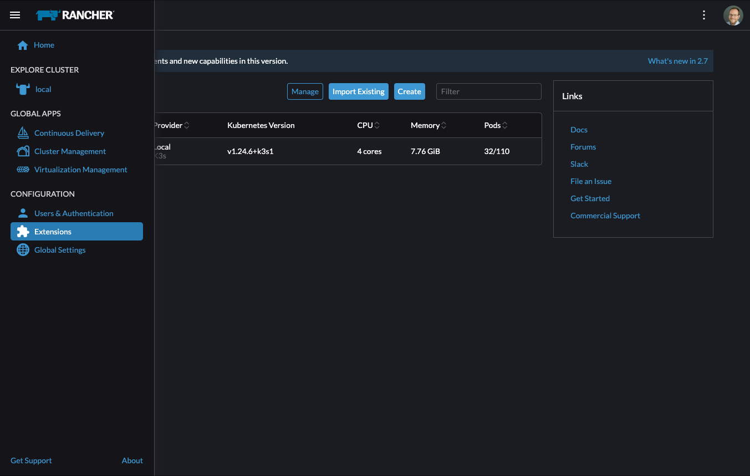This screenshot has width=750, height=476.
Task: Open Users & Authentication page
Action: [73, 213]
